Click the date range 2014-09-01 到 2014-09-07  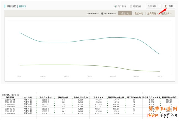click(x=101, y=13)
